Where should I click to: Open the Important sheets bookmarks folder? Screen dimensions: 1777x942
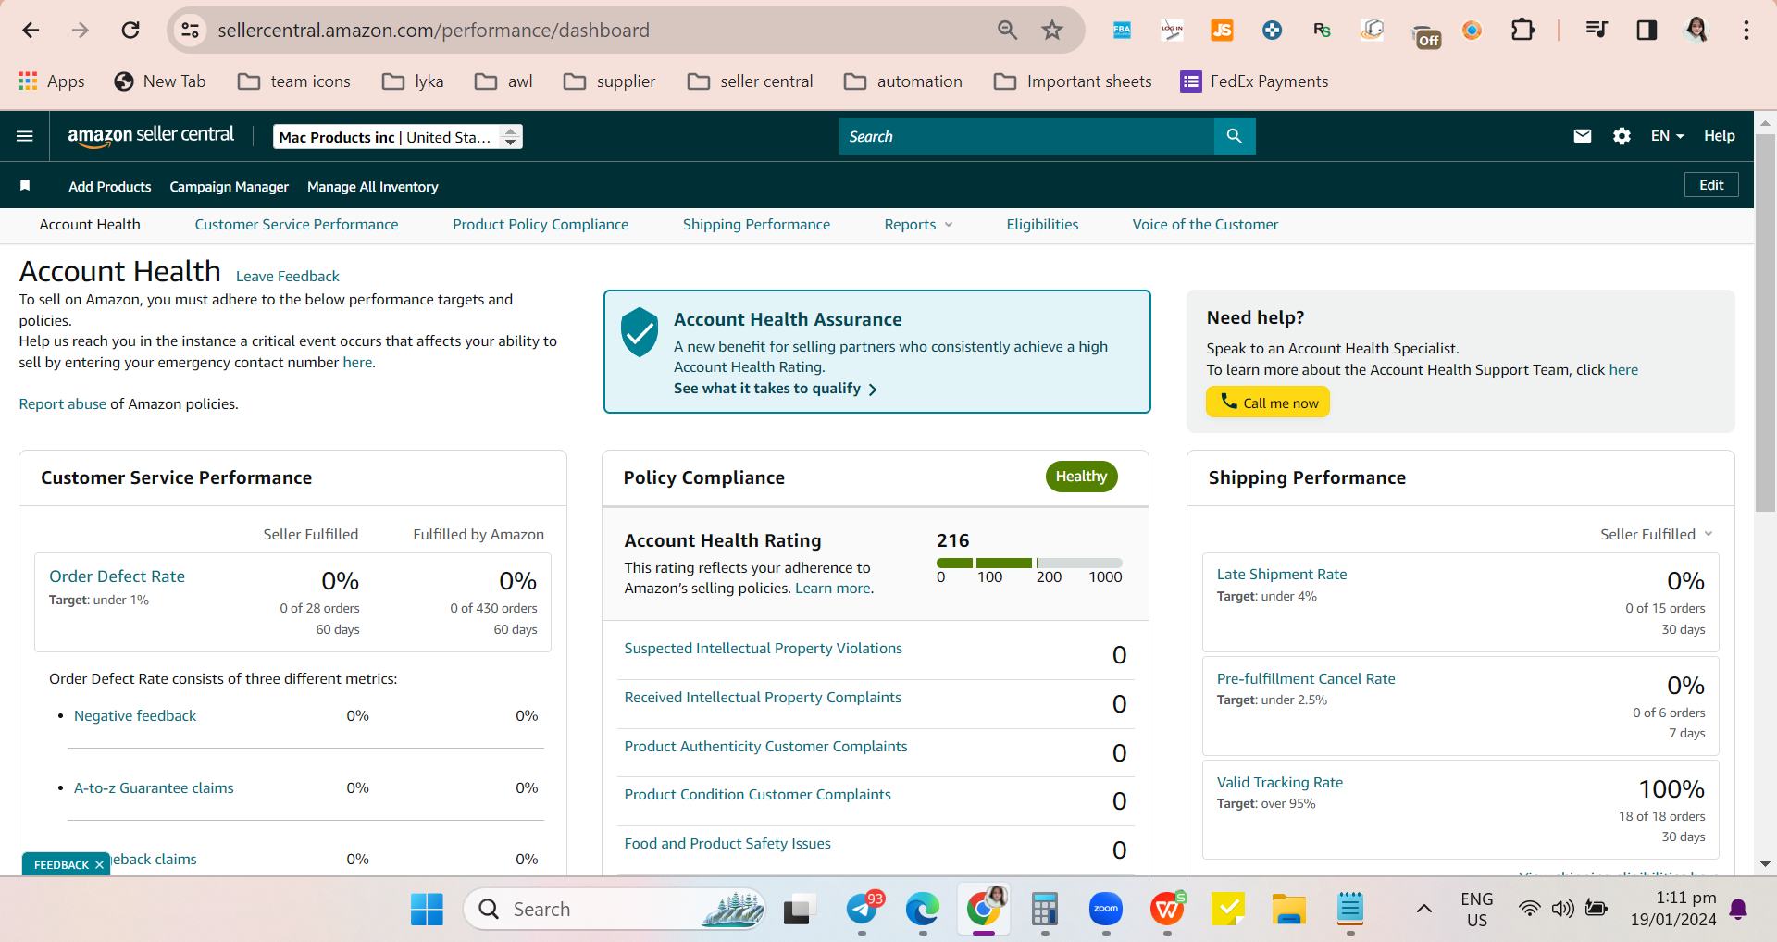tap(1074, 81)
